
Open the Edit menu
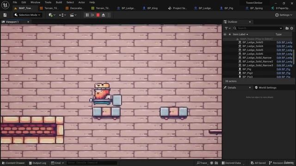pyautogui.click(x=24, y=2)
